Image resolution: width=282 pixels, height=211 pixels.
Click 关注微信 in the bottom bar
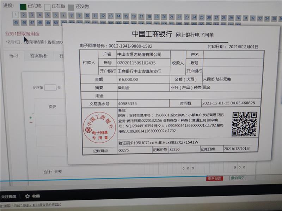[x=8, y=196]
